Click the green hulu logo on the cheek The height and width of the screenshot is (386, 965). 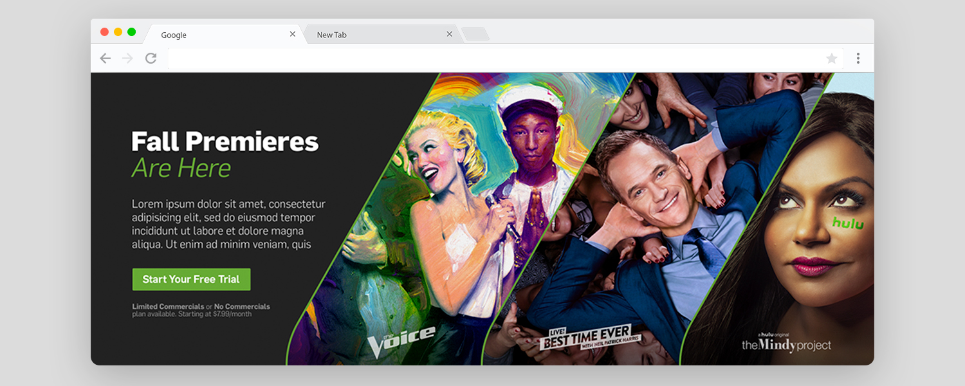pos(848,223)
